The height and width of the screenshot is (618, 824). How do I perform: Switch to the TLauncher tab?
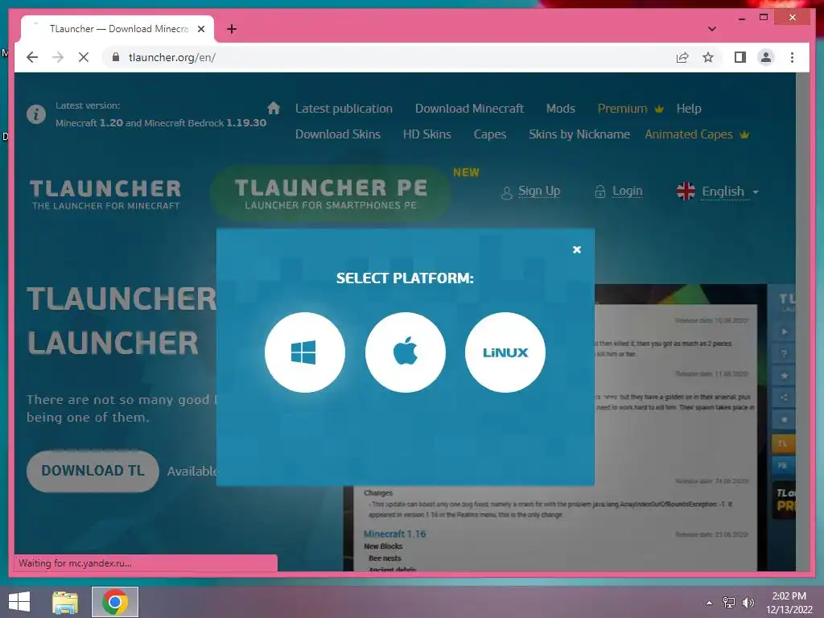point(117,29)
